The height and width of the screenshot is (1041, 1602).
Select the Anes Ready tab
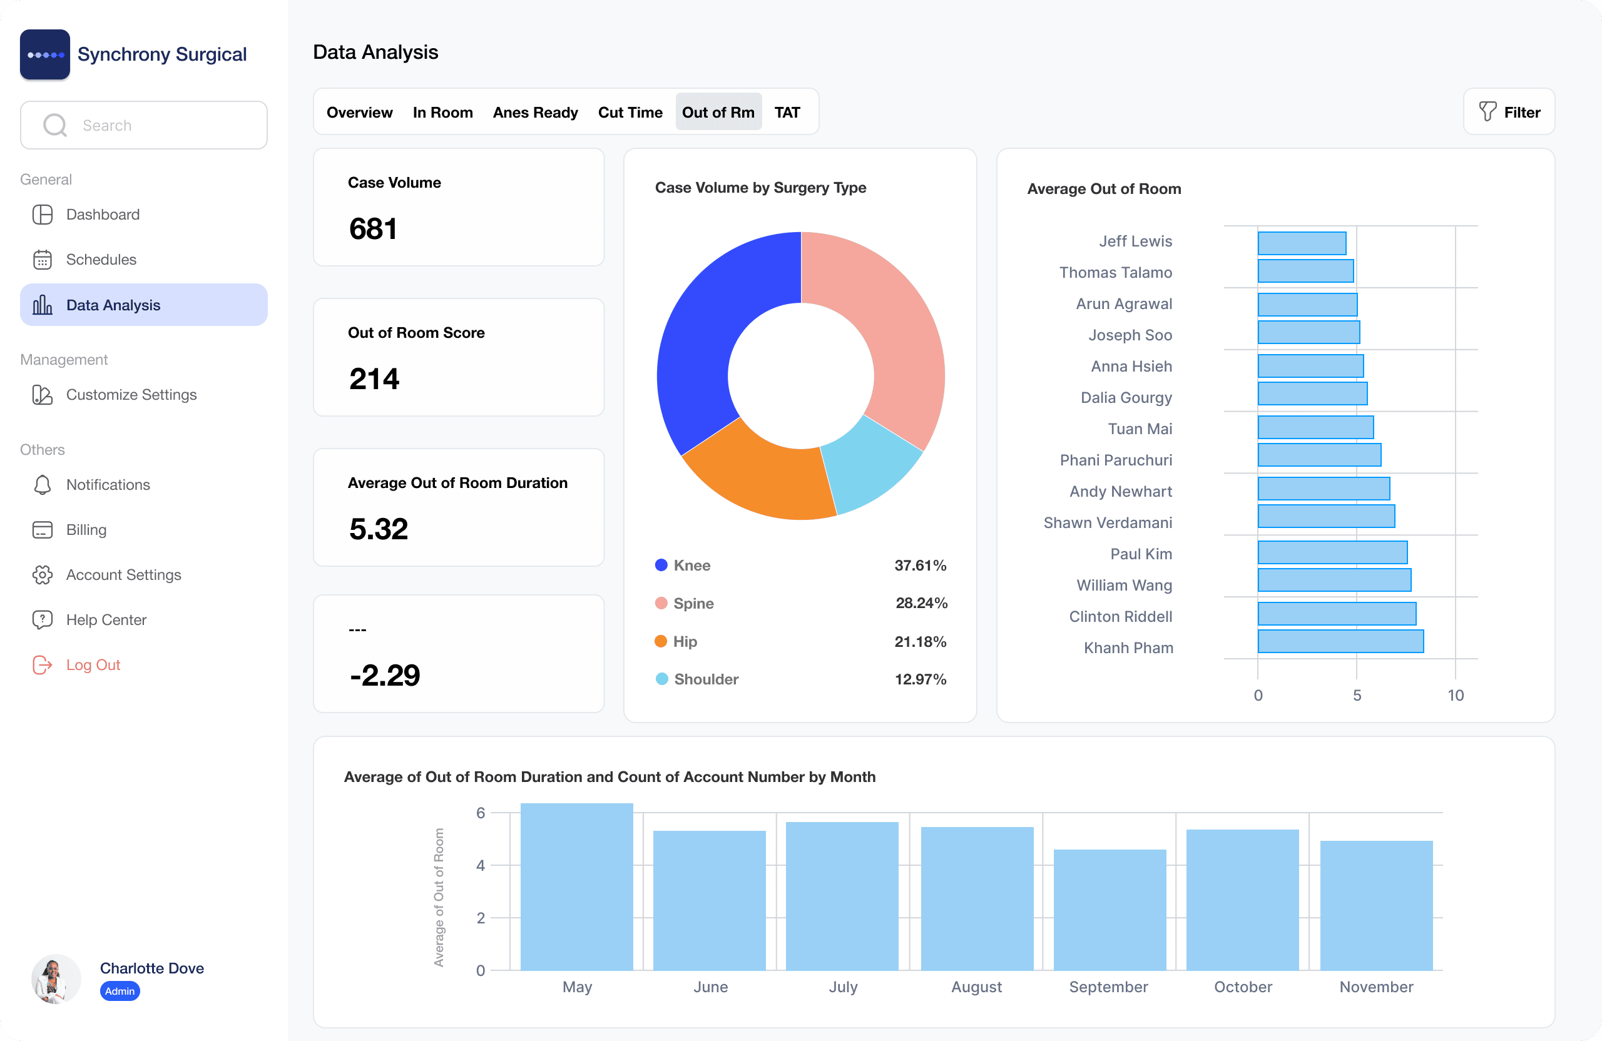[535, 113]
